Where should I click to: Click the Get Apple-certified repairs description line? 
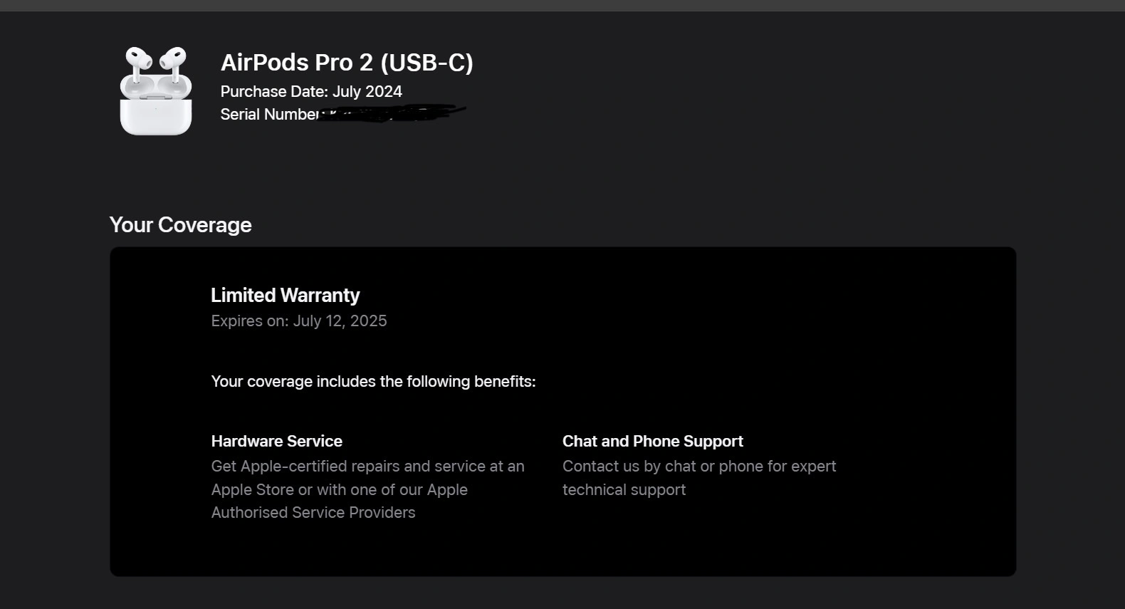(367, 466)
